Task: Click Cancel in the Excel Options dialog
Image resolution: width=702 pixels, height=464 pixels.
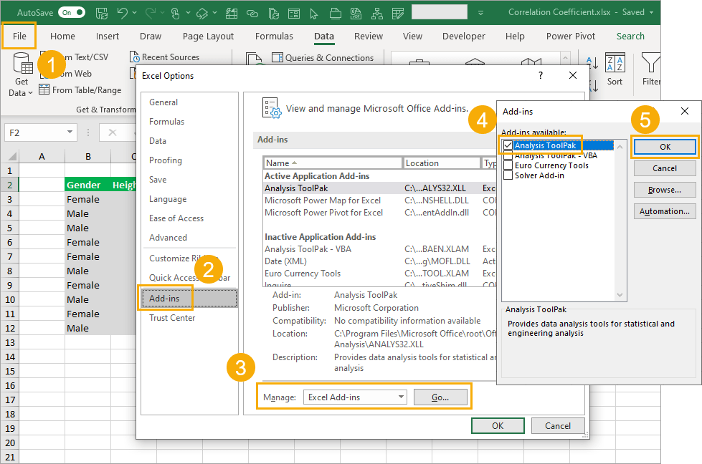Action: [558, 425]
